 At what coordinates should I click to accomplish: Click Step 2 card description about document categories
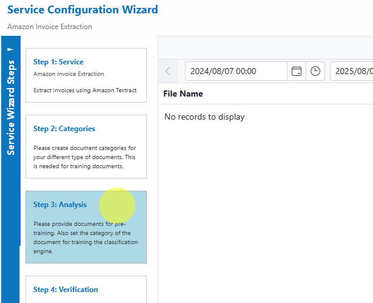pyautogui.click(x=84, y=157)
